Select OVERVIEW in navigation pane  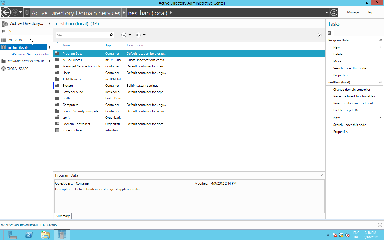[x=14, y=40]
